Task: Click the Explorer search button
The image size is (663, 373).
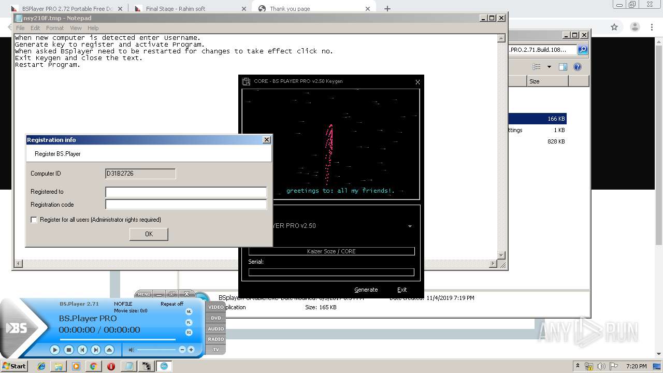Action: (x=583, y=50)
